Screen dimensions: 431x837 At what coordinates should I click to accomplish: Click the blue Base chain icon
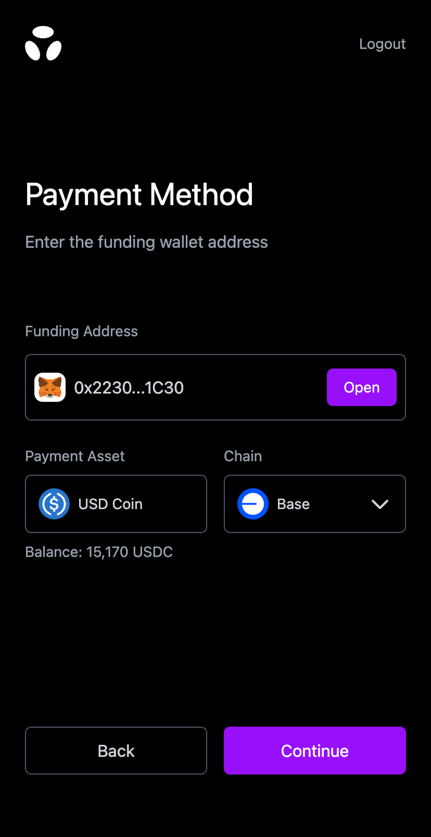click(253, 504)
